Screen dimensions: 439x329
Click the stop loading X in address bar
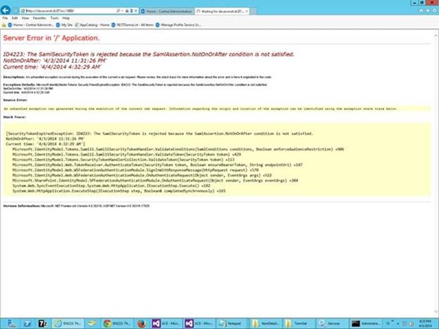[x=136, y=11]
